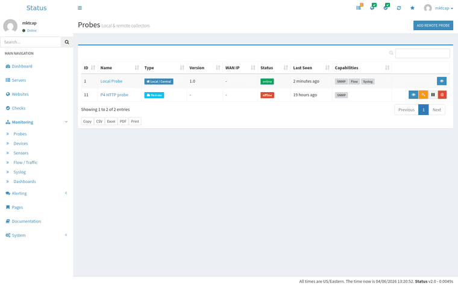The height and width of the screenshot is (286, 458).
Task: Sort the table by Name column
Action: (x=120, y=67)
